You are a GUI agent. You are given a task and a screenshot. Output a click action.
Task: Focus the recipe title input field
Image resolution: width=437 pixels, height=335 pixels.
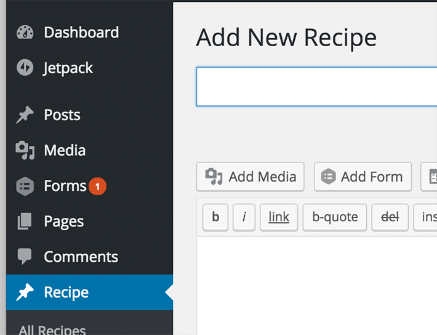(316, 87)
